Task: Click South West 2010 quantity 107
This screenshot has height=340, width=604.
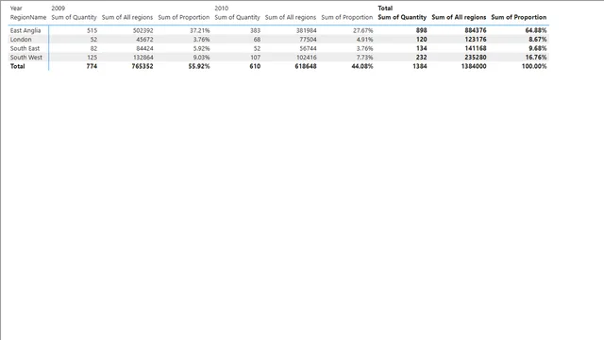Action: tap(255, 57)
